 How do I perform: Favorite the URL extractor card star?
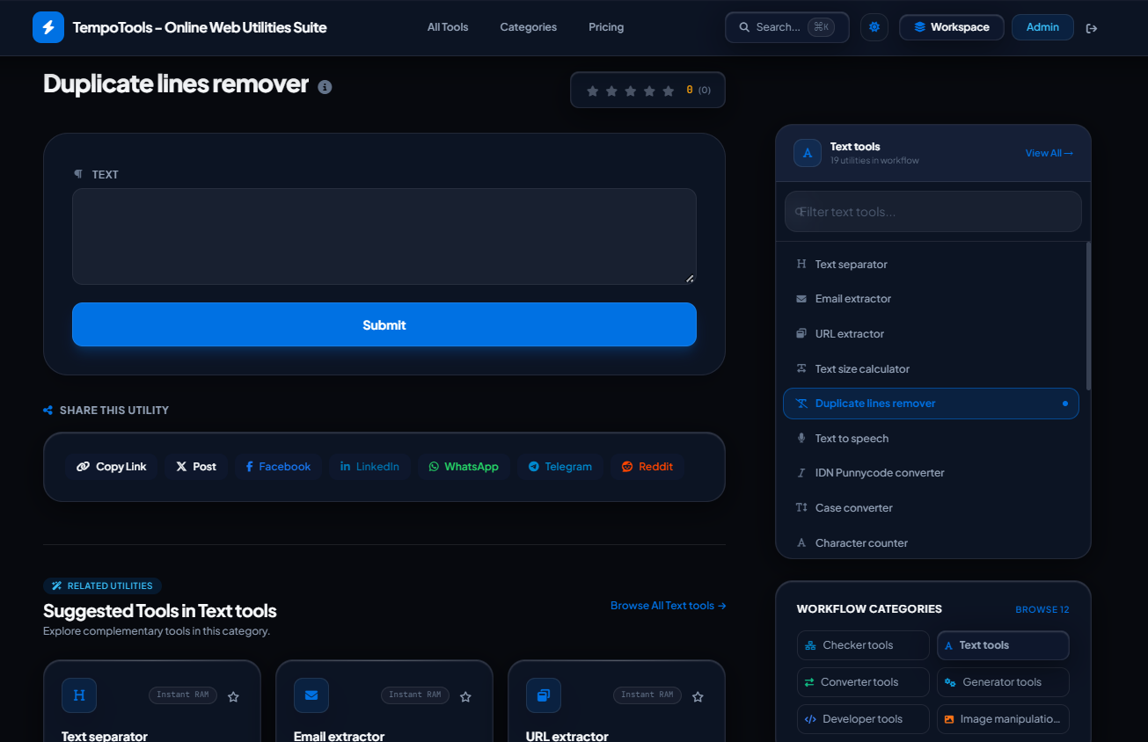pos(698,696)
